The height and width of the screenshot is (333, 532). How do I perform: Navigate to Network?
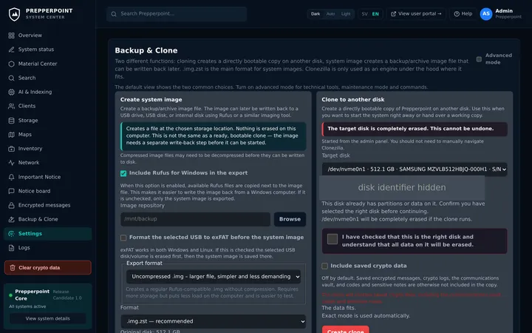tap(47, 163)
